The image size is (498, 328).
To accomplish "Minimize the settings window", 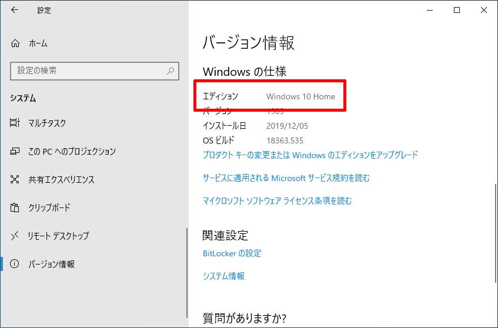I will tap(430, 10).
